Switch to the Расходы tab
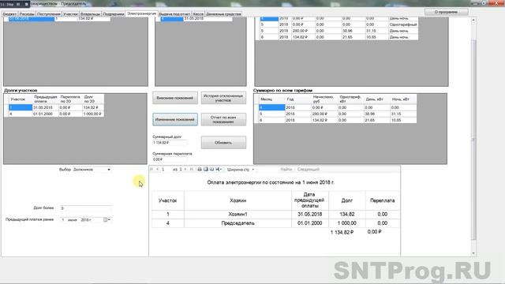The width and height of the screenshot is (505, 284). click(x=27, y=14)
